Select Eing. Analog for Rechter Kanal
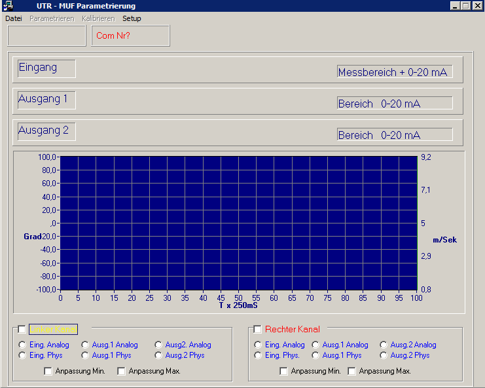Screen dimensions: 485x388 258,345
